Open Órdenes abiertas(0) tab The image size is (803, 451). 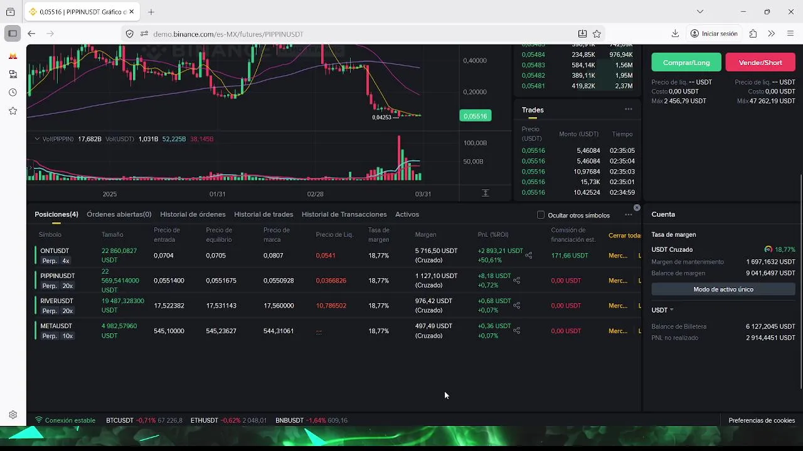(119, 214)
